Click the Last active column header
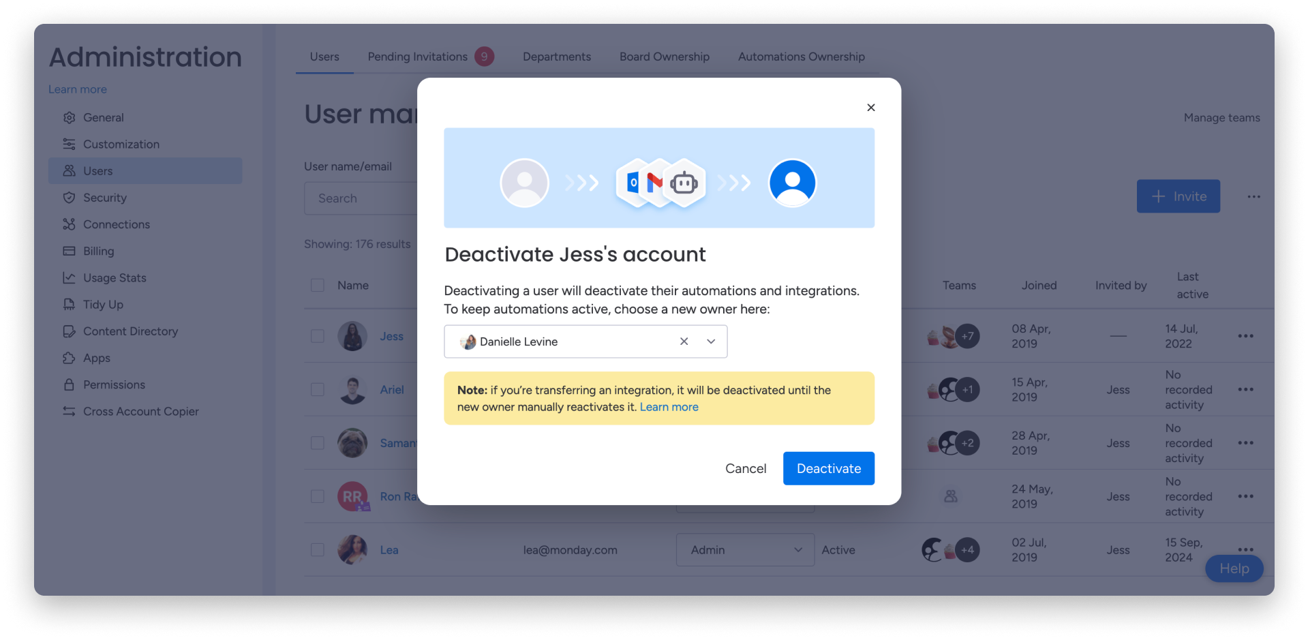Image resolution: width=1308 pixels, height=640 pixels. tap(1192, 285)
